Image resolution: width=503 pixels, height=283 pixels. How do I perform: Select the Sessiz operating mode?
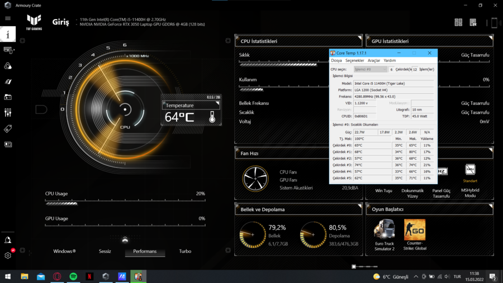105,251
